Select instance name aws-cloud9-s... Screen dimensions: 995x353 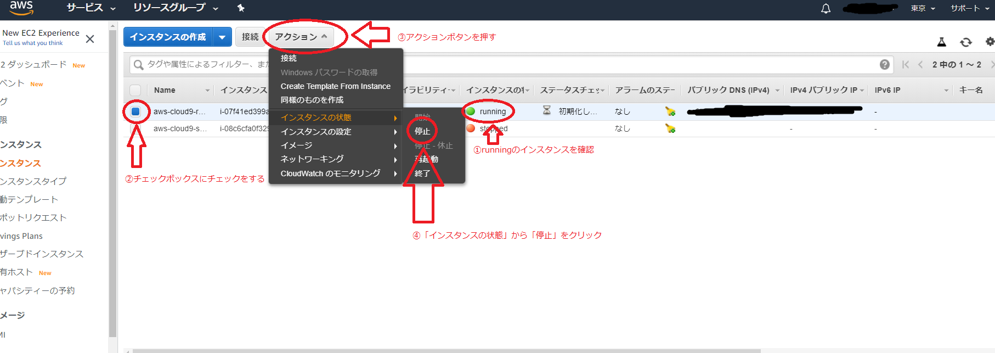click(x=180, y=128)
